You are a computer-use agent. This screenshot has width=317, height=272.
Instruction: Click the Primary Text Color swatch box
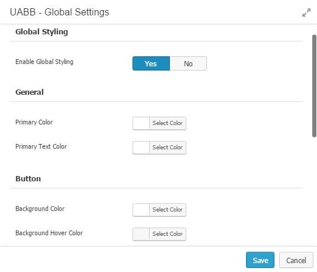[141, 148]
